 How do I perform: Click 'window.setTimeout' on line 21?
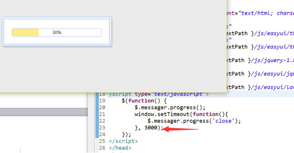click(162, 114)
